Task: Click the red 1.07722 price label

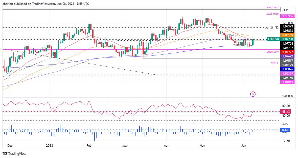Action: click(287, 52)
